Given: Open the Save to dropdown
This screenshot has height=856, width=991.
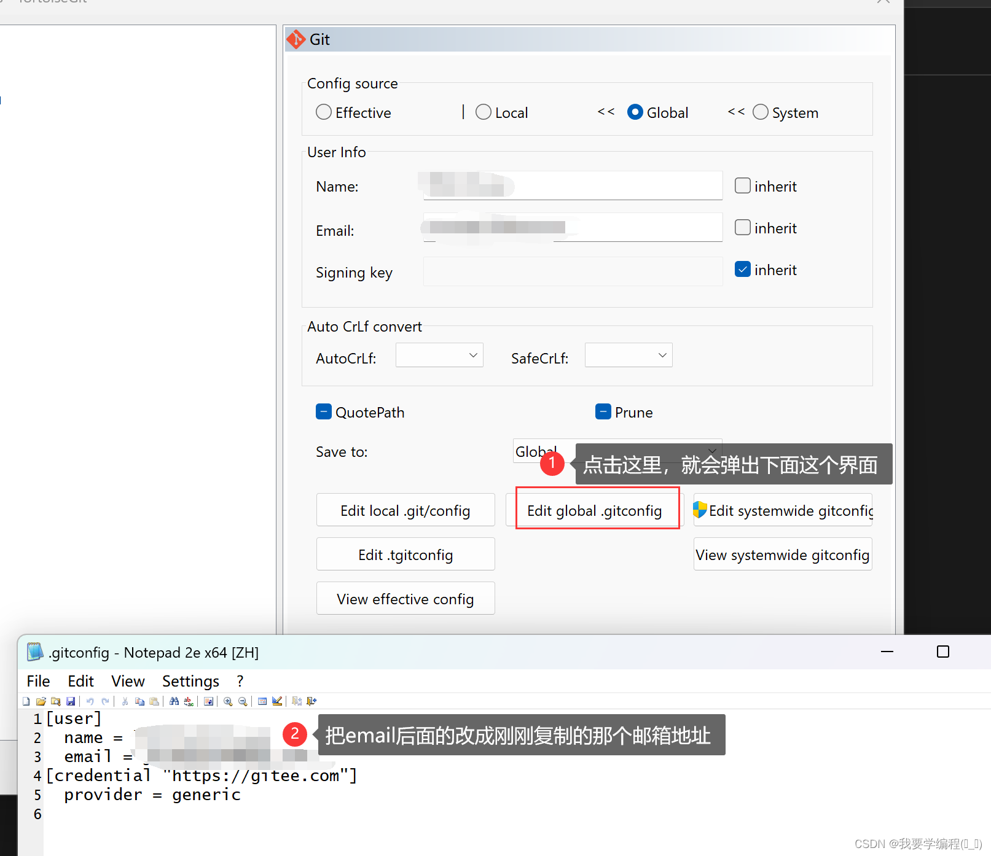Looking at the screenshot, I should coord(617,451).
